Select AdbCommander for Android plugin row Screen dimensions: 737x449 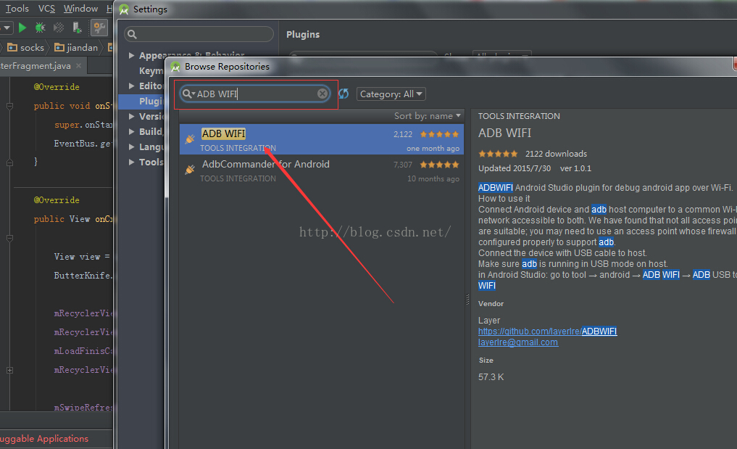tap(322, 170)
